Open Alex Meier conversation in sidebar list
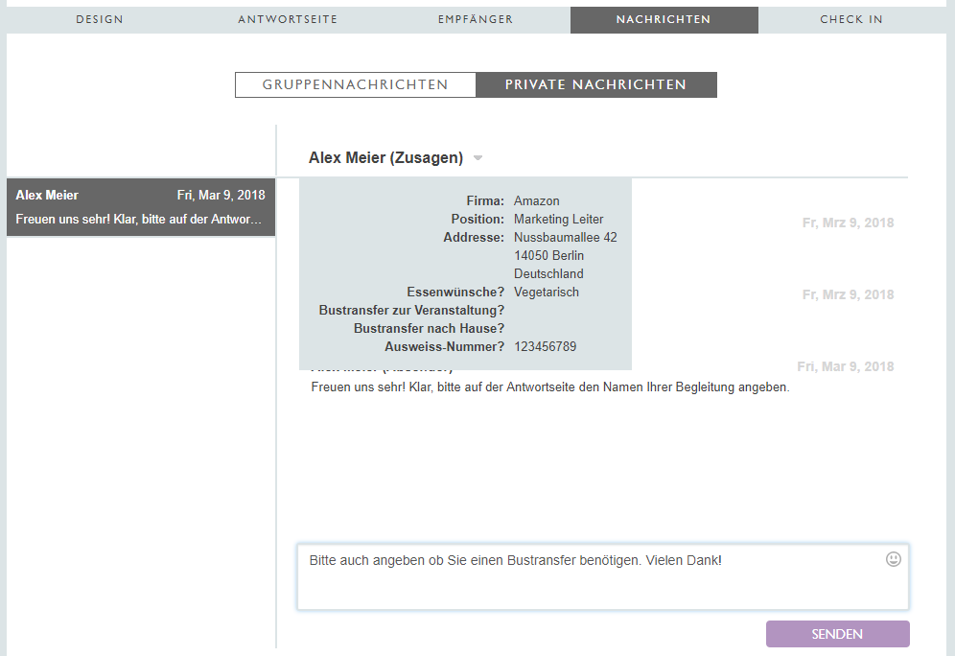Viewport: 955px width, 656px height. (x=140, y=207)
